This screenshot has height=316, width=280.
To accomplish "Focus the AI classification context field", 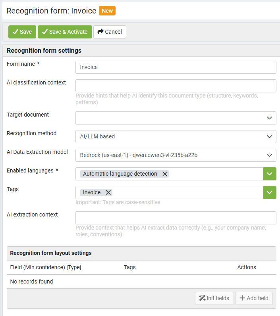I will 176,86.
